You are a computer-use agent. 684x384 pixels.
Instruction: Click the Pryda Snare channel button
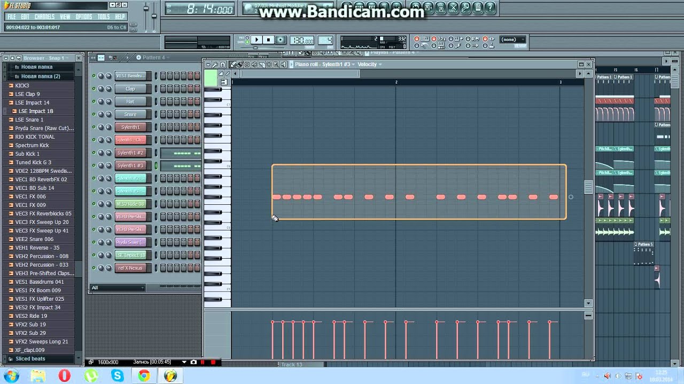pos(130,243)
